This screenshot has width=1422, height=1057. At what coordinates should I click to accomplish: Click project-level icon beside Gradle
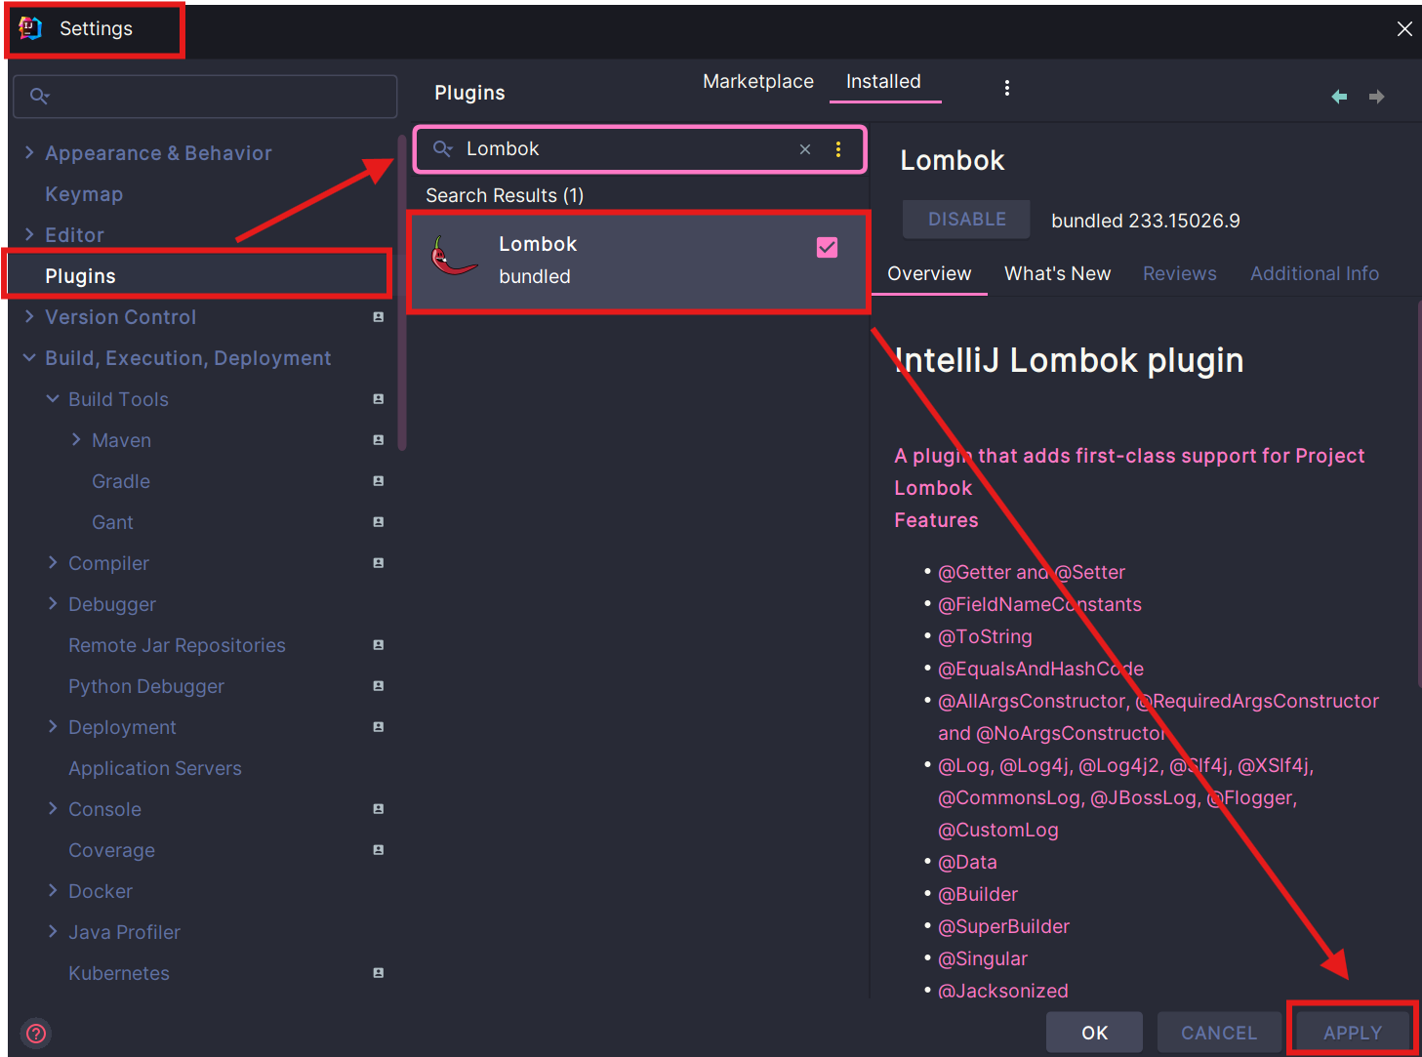(x=378, y=481)
